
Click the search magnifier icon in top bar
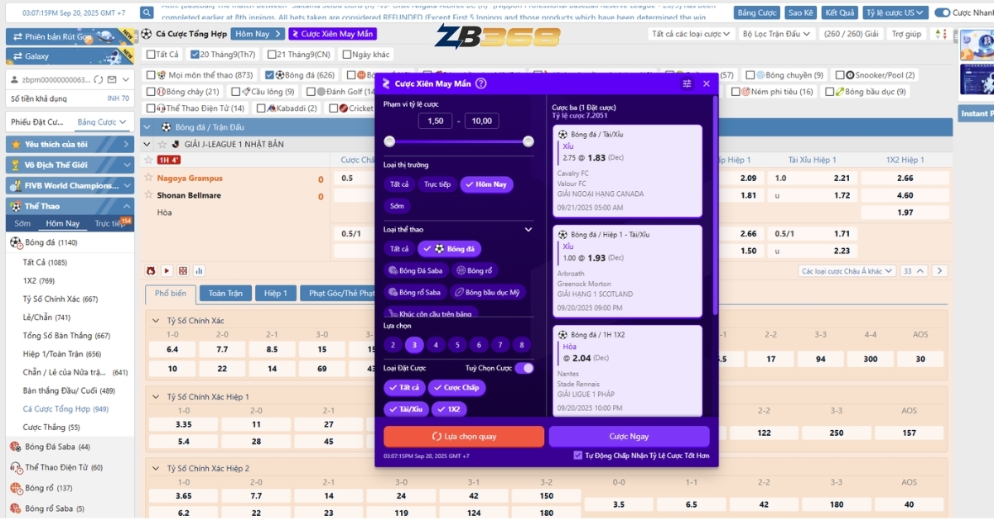pyautogui.click(x=147, y=13)
